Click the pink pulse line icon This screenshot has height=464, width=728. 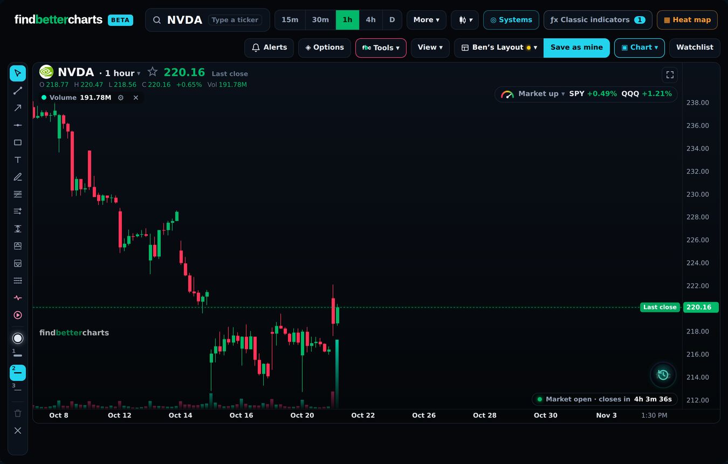click(18, 298)
